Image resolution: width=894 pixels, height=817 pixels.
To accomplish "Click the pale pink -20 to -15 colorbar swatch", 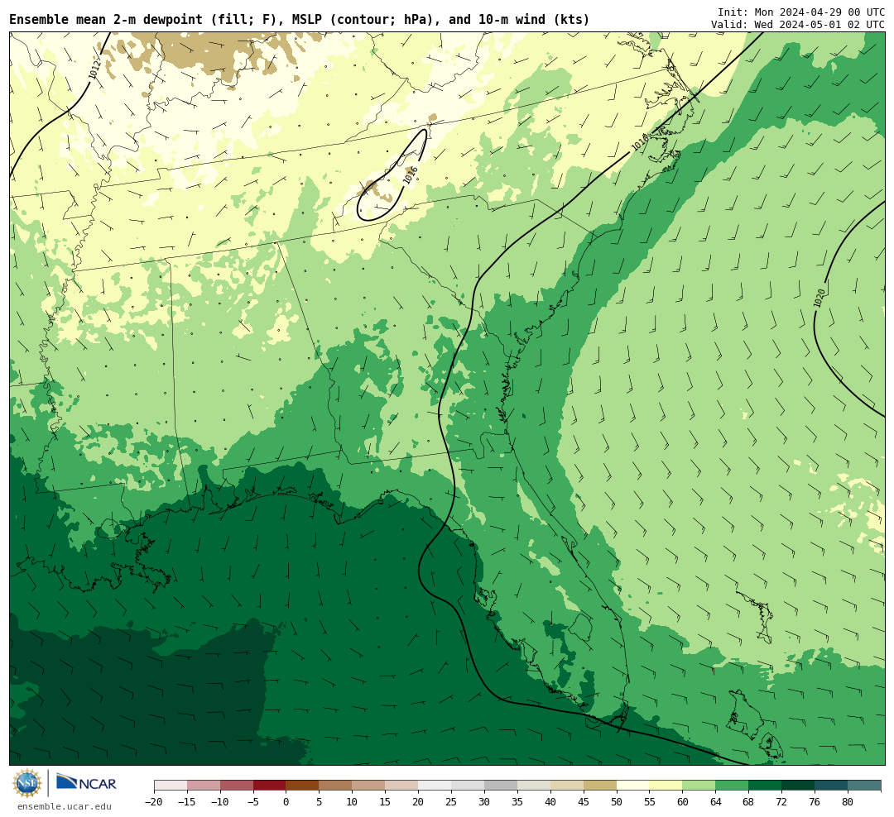I will [171, 785].
